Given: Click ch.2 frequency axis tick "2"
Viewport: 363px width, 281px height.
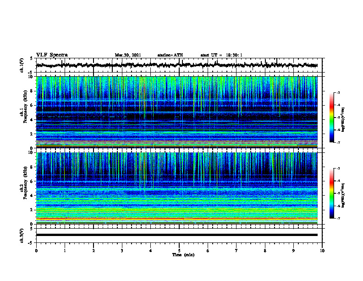Looking at the screenshot, I should click(x=32, y=210).
